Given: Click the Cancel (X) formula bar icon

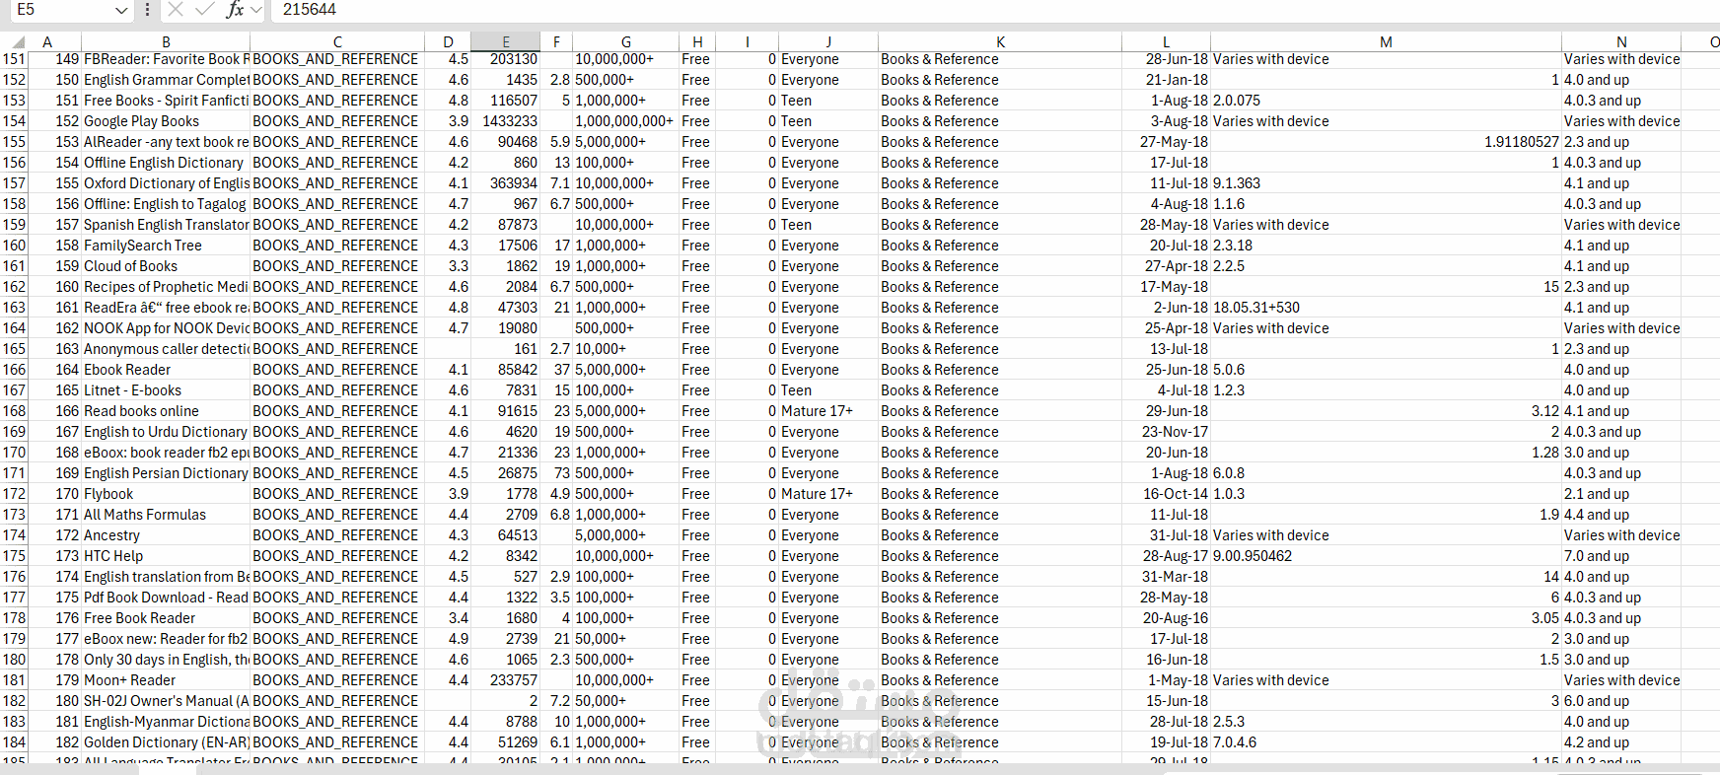Looking at the screenshot, I should click(176, 10).
